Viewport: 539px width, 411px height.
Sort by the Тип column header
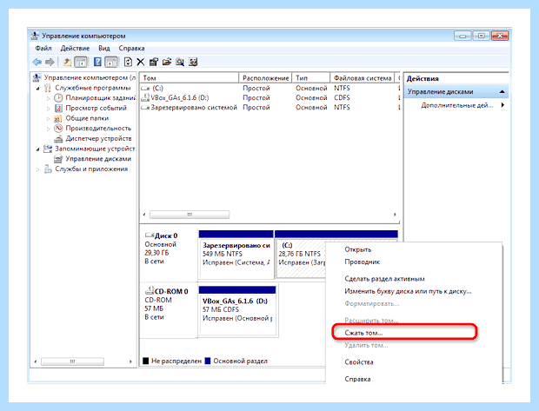311,78
